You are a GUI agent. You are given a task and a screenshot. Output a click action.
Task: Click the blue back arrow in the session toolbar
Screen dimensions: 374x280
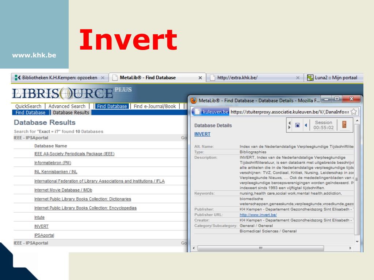pos(306,125)
